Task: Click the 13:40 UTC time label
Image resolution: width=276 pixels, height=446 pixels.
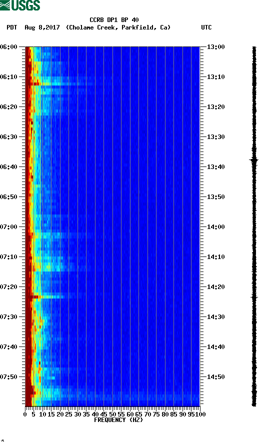Action: 215,167
